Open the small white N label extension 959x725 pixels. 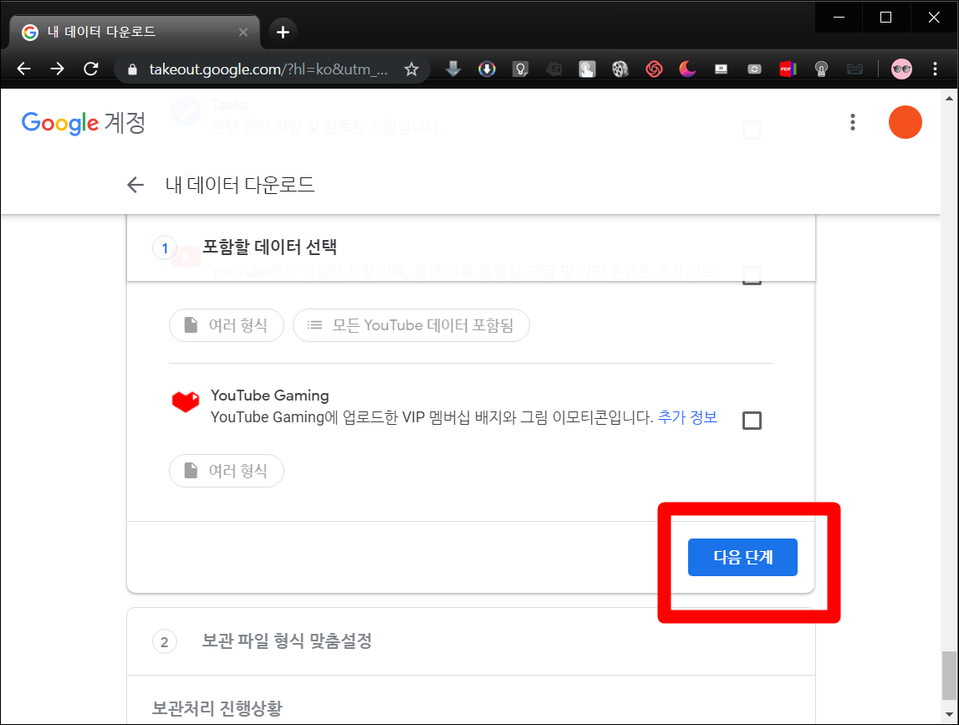coord(721,69)
